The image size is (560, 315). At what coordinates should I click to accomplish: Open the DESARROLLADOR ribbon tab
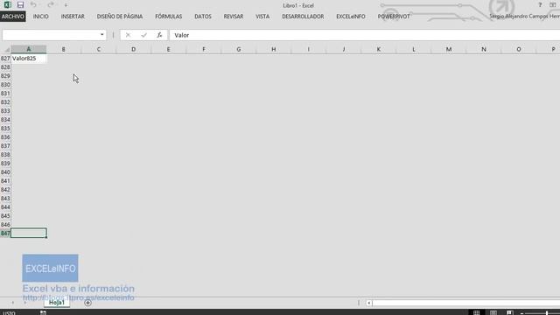pos(303,17)
